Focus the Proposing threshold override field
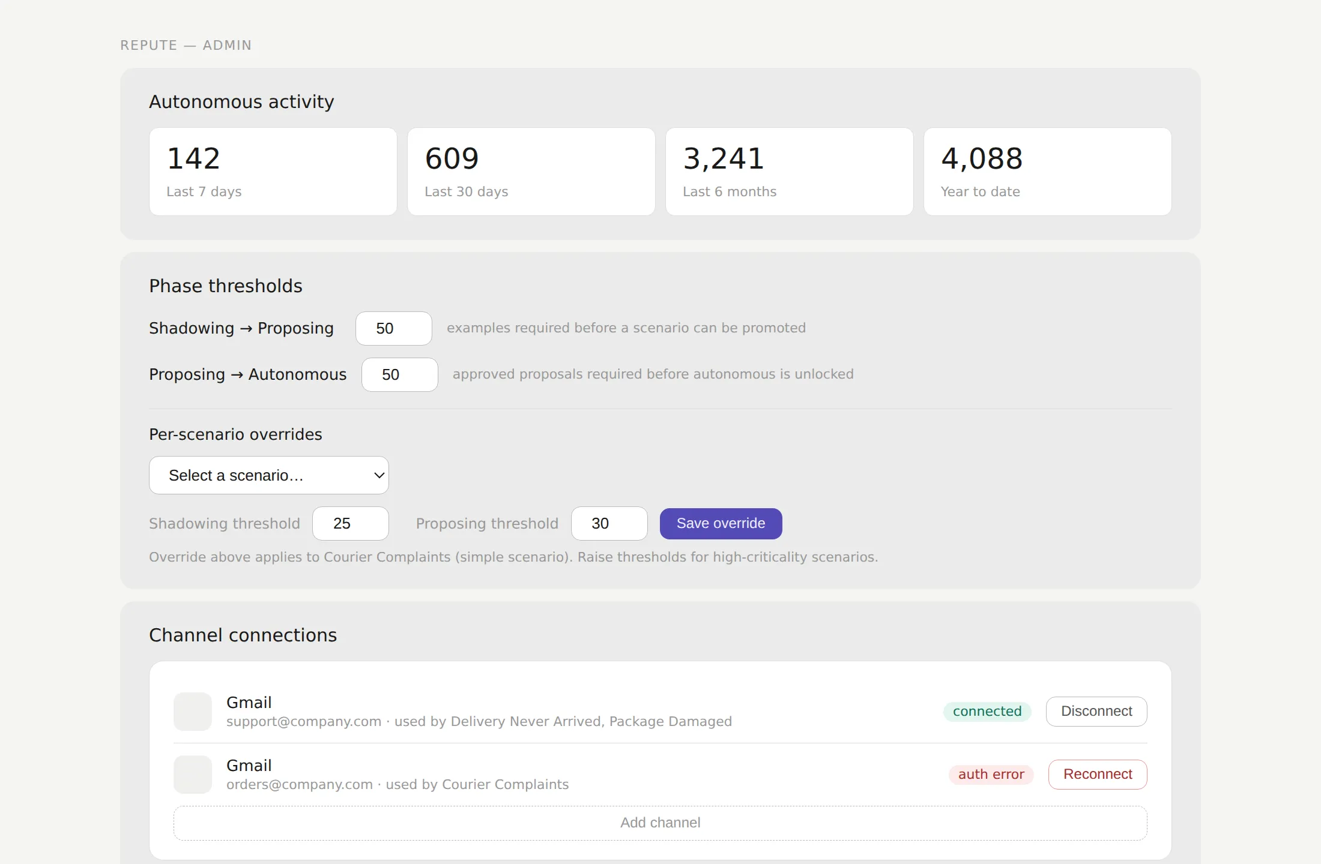This screenshot has height=864, width=1321. pos(609,523)
